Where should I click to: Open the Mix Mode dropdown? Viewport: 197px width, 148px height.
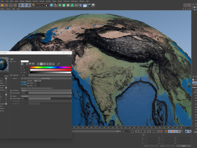pyautogui.click(x=46, y=90)
